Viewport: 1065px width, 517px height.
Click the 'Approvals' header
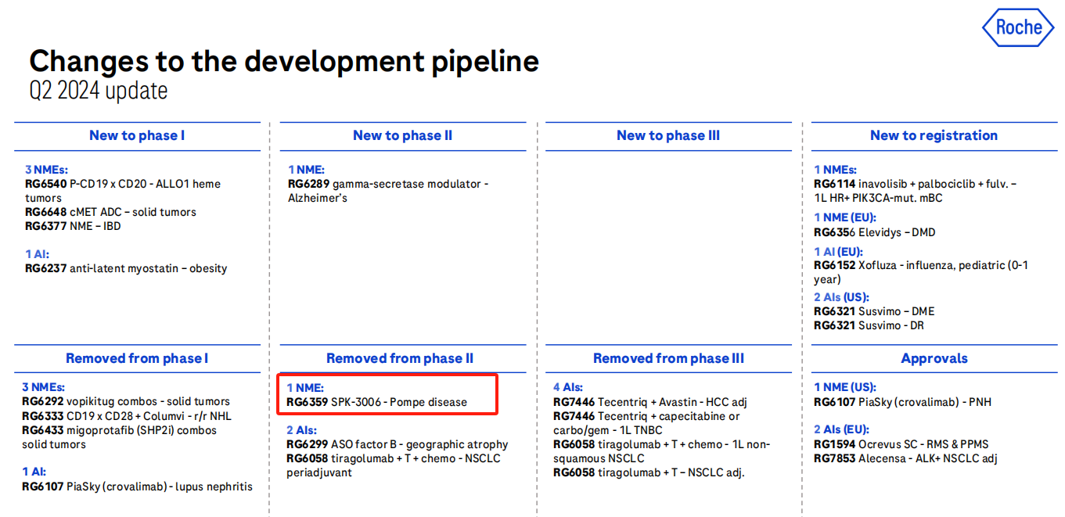tap(934, 358)
